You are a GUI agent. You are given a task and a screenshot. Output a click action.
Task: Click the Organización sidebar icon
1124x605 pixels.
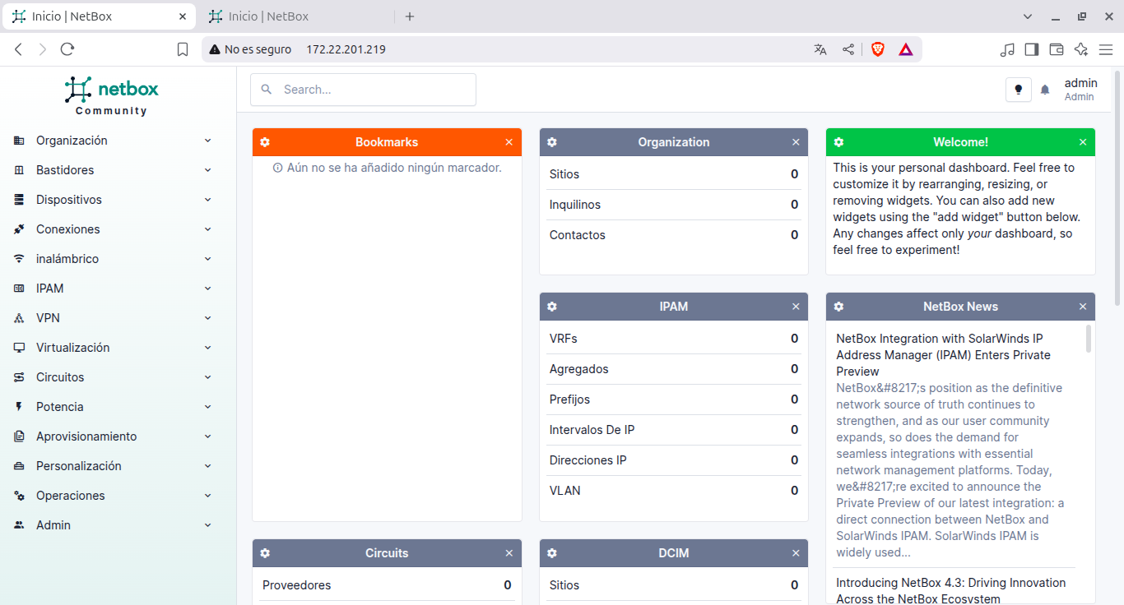19,141
